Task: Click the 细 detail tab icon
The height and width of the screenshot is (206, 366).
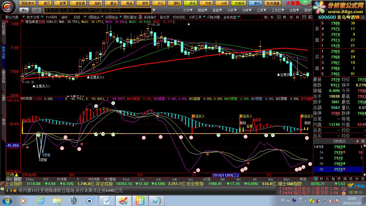Action: pyautogui.click(x=316, y=179)
